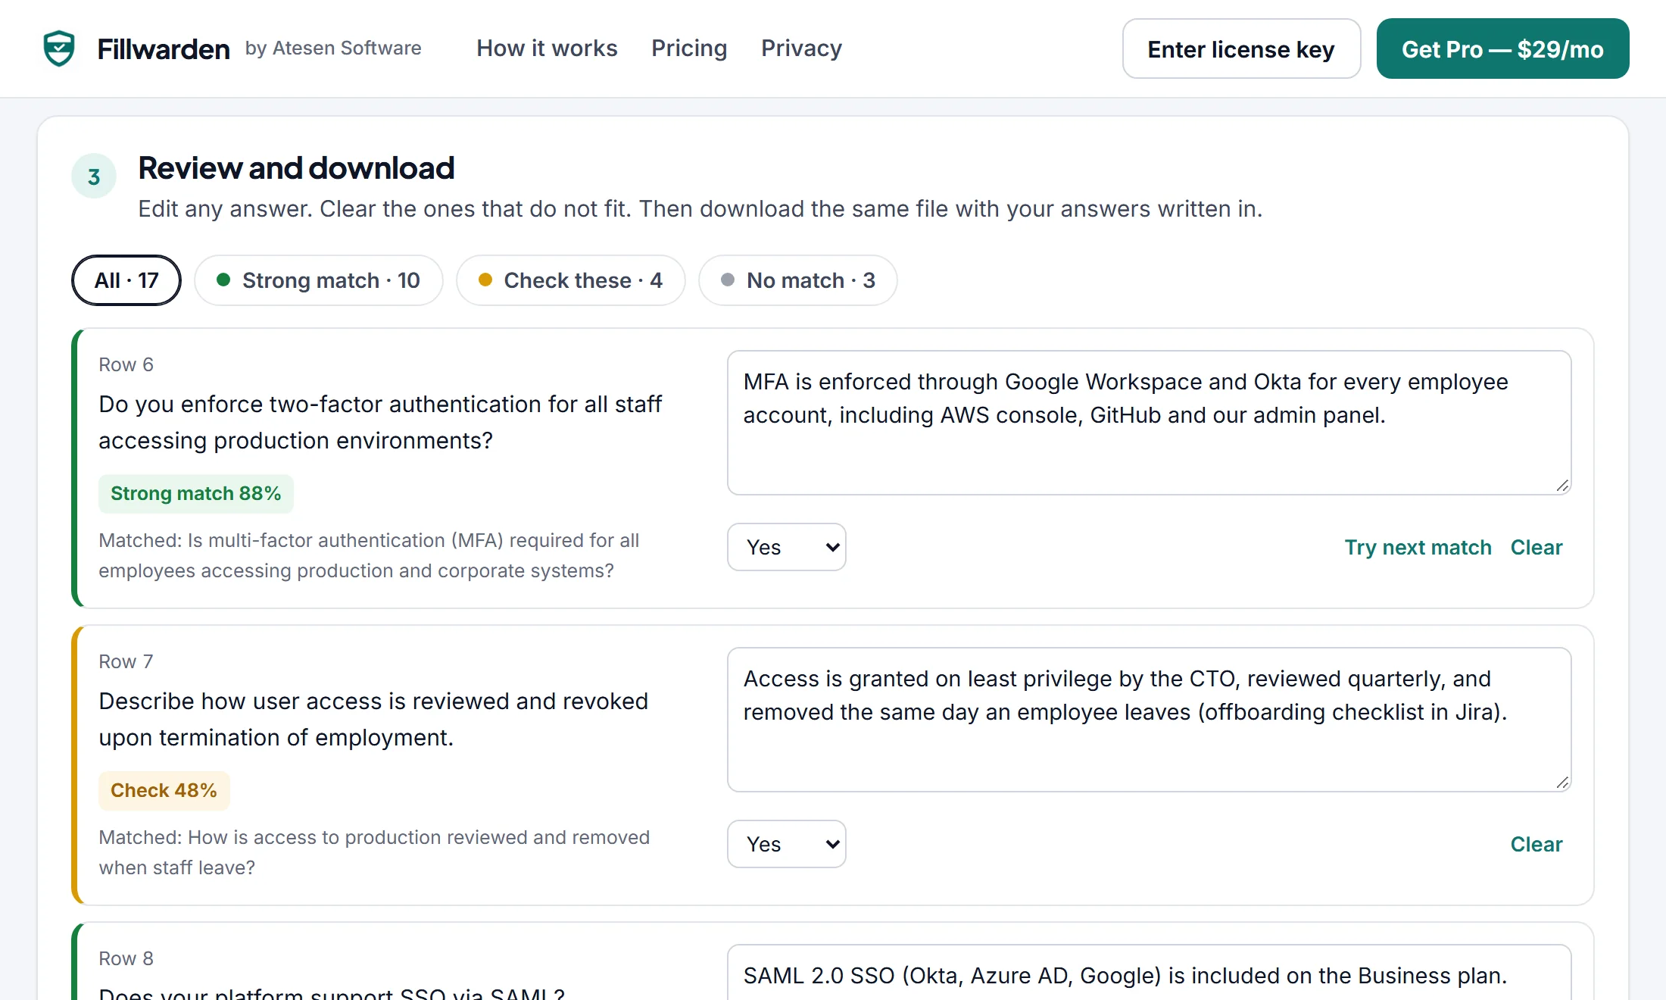Click the Row 7 matched question text

coord(374,852)
